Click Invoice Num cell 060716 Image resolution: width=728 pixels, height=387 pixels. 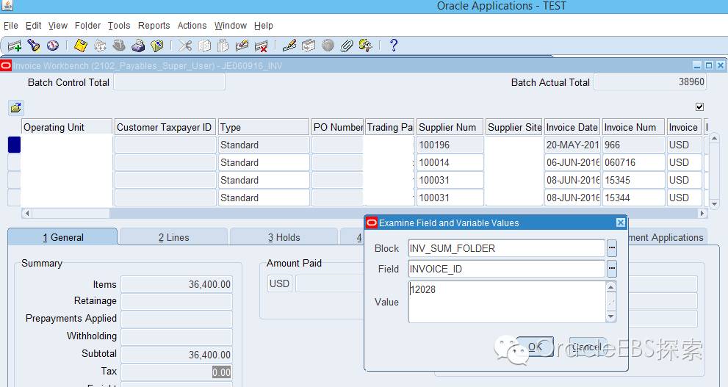pos(633,162)
